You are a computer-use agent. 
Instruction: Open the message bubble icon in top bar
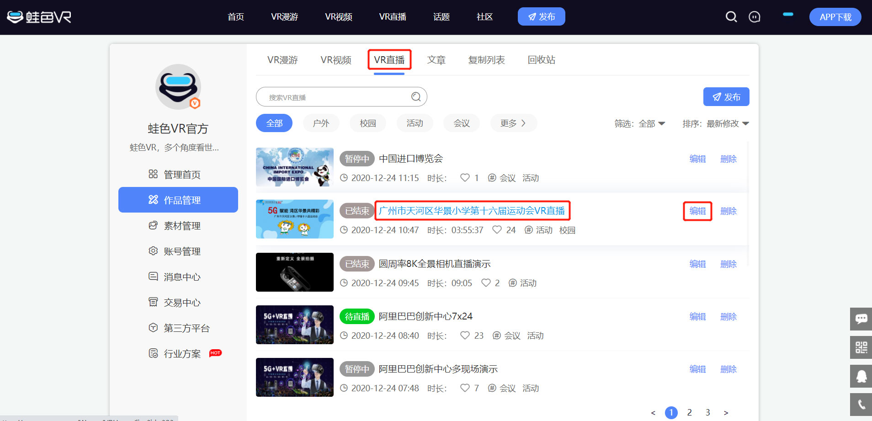coord(755,17)
